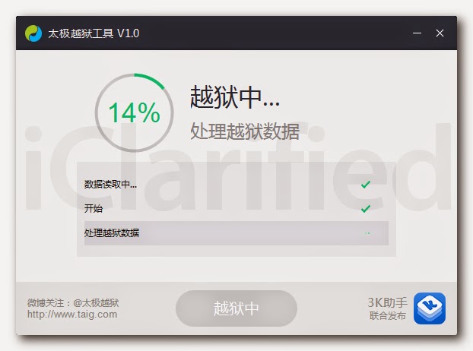Select the highlighted 处理越狱数据 row
The height and width of the screenshot is (351, 473).
[236, 233]
